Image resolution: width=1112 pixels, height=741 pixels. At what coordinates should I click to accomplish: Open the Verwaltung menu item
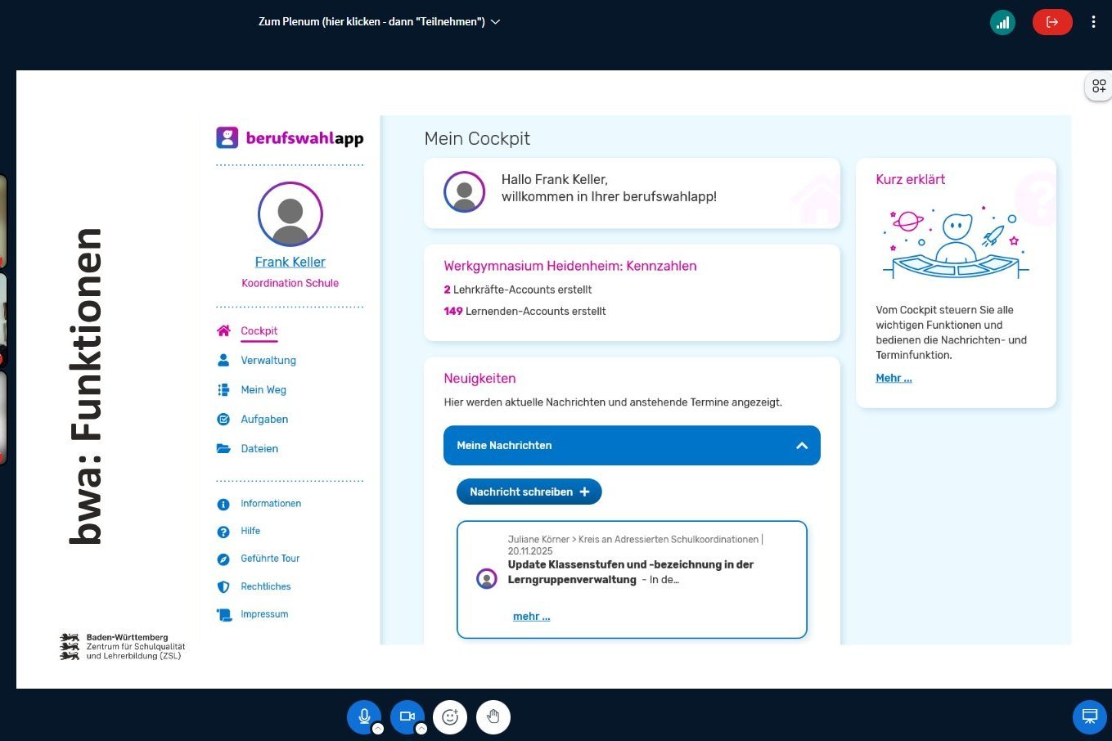pos(268,361)
